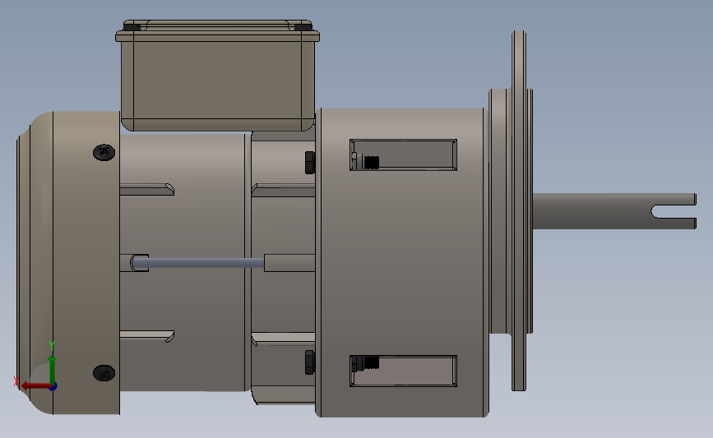This screenshot has width=713, height=438.
Task: Pick the lower rectangular window on housing
Action: (403, 371)
